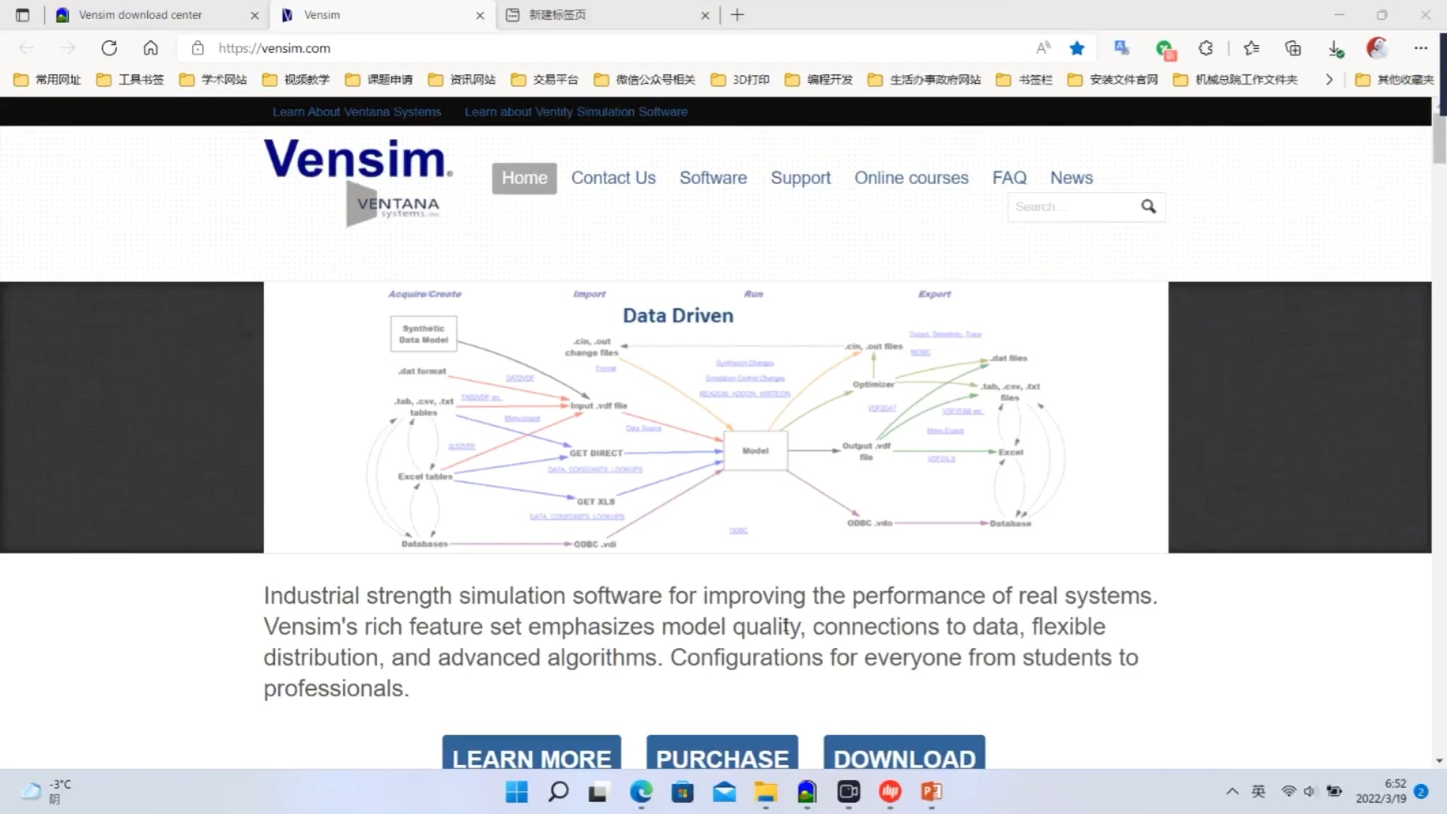The height and width of the screenshot is (814, 1447).
Task: Show hidden system tray icons
Action: (x=1232, y=791)
